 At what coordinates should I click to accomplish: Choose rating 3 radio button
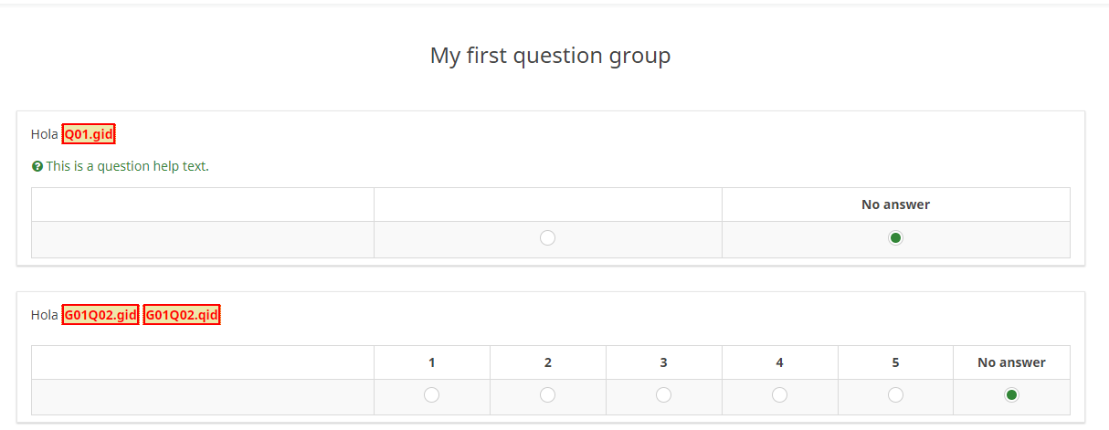[663, 395]
